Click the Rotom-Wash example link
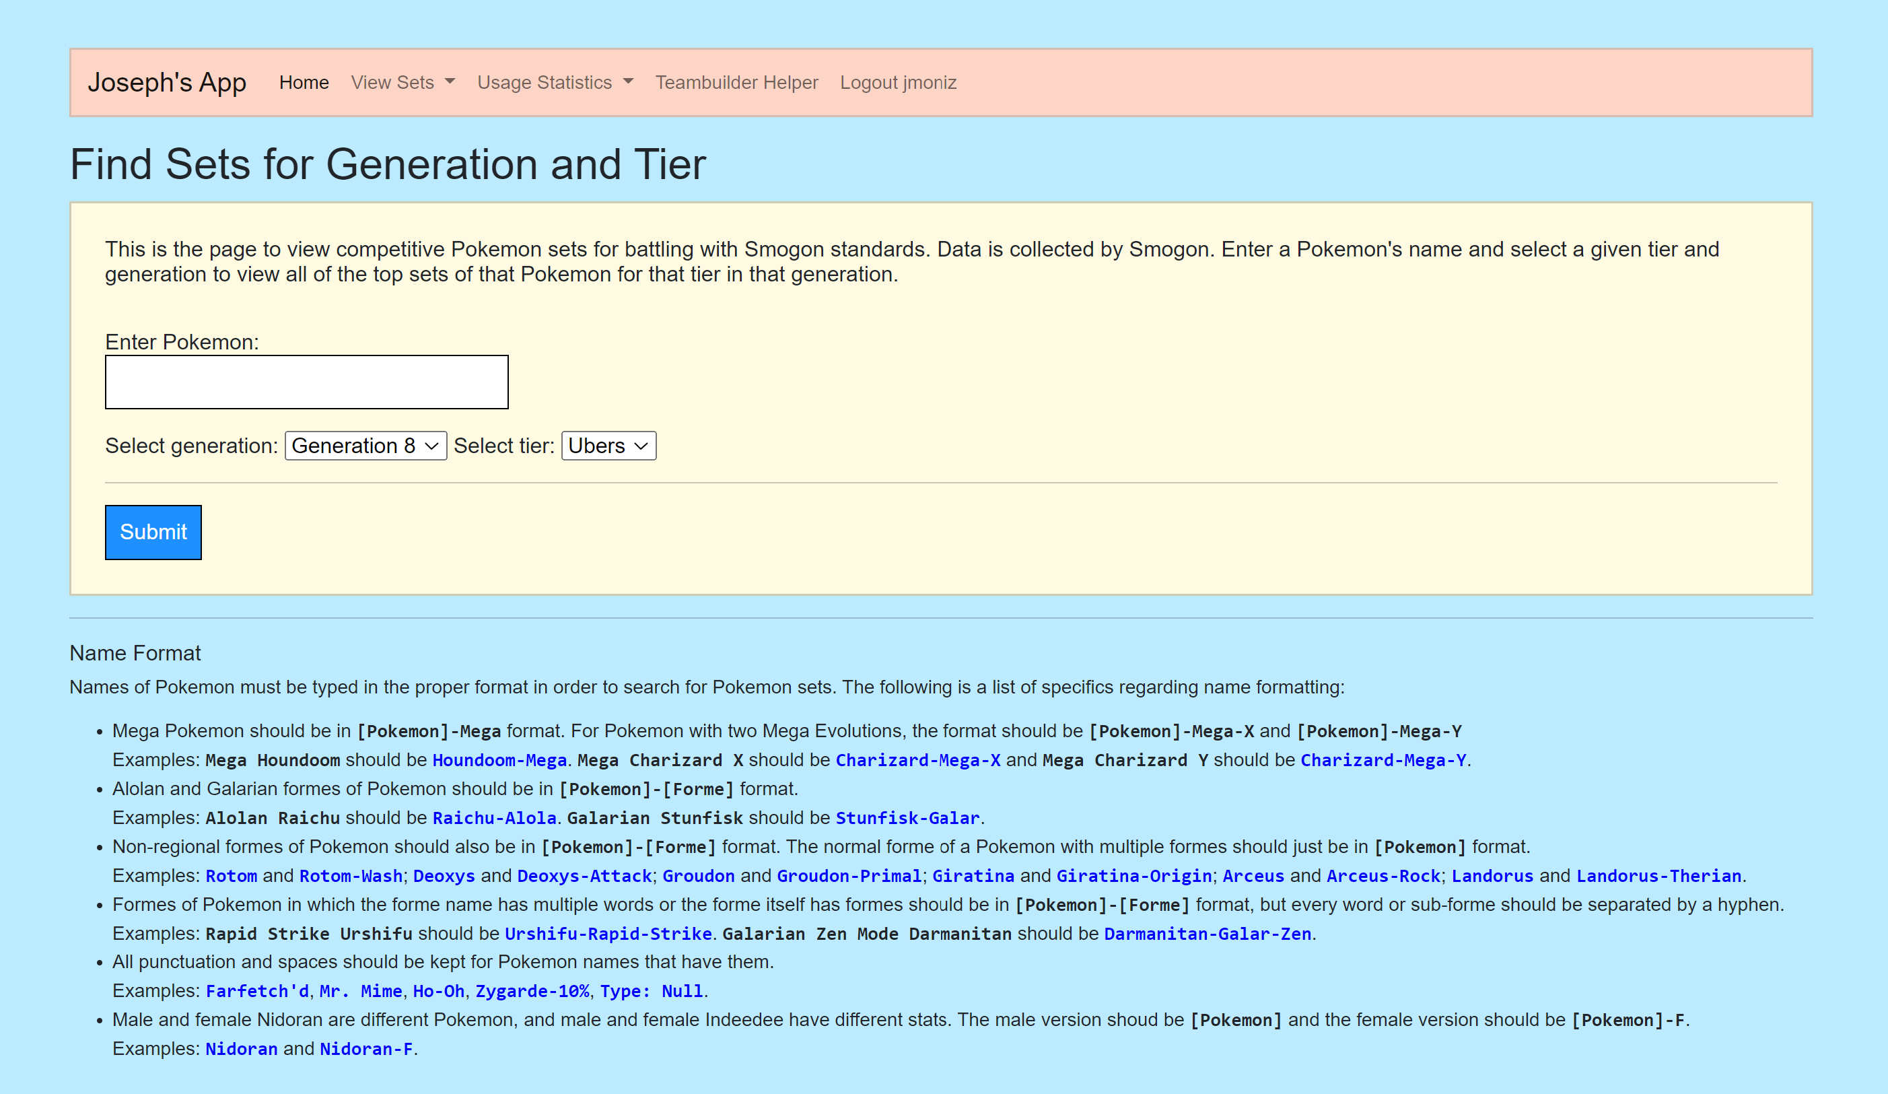 tap(351, 875)
